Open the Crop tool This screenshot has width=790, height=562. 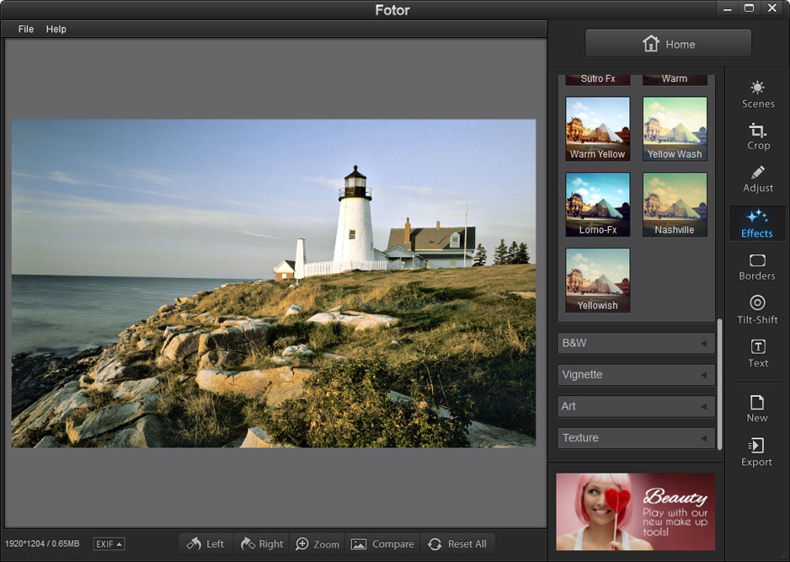click(757, 136)
